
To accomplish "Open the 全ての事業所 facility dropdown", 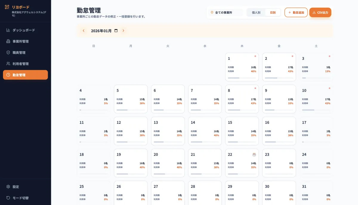I will click(226, 12).
